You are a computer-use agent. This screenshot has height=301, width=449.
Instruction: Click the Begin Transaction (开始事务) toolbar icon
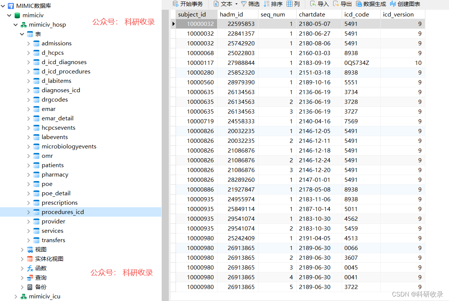click(176, 4)
